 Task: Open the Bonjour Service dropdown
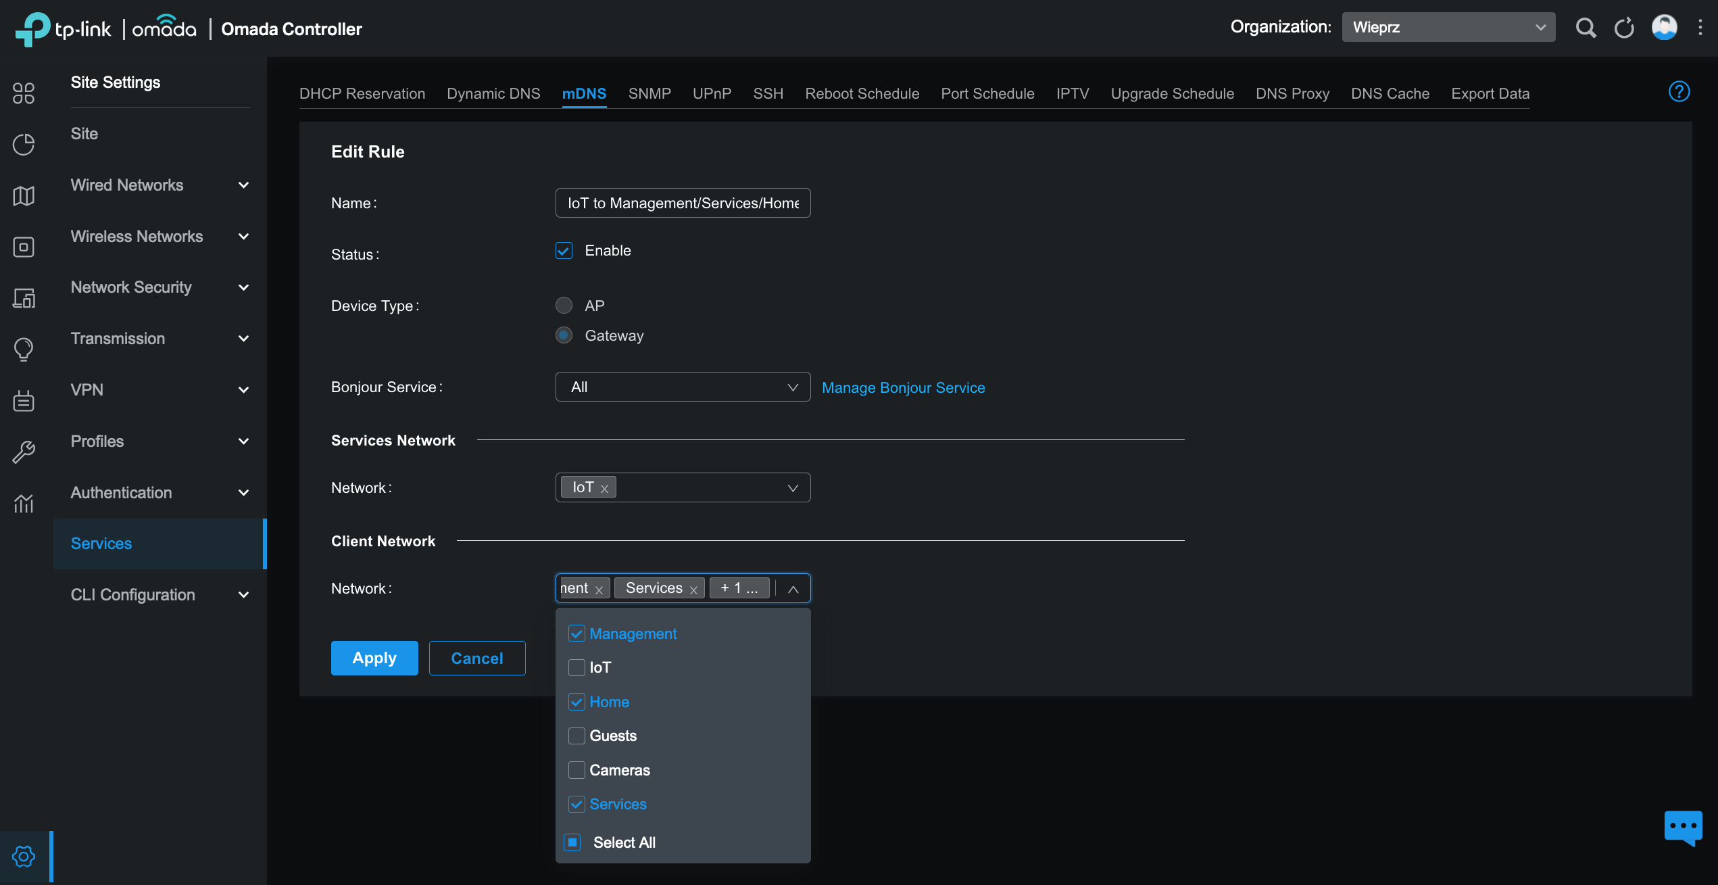pos(683,387)
